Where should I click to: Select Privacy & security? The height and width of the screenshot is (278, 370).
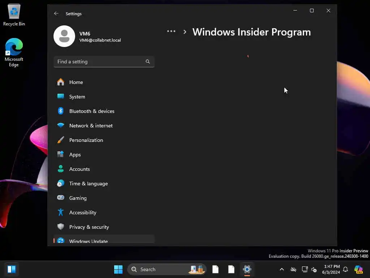pyautogui.click(x=104, y=227)
